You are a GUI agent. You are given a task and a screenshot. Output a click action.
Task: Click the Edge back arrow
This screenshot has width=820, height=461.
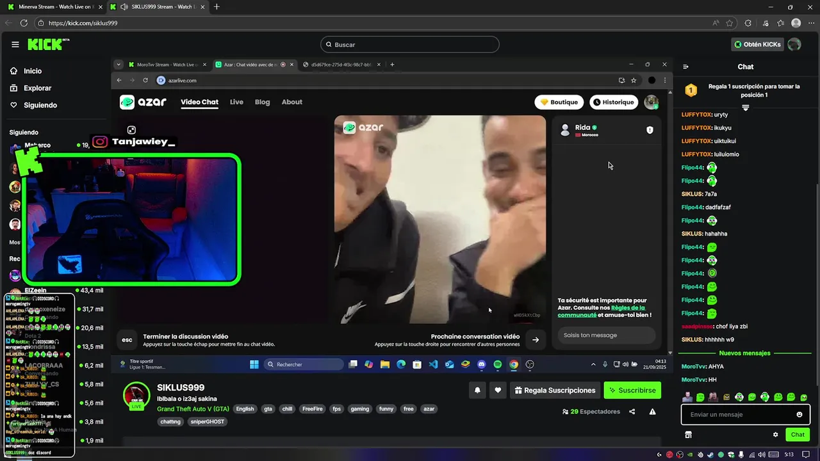click(x=8, y=23)
